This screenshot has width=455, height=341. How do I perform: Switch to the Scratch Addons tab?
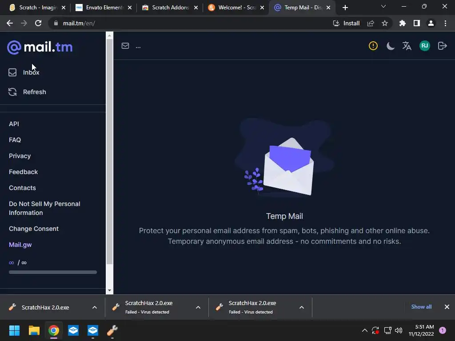(170, 8)
